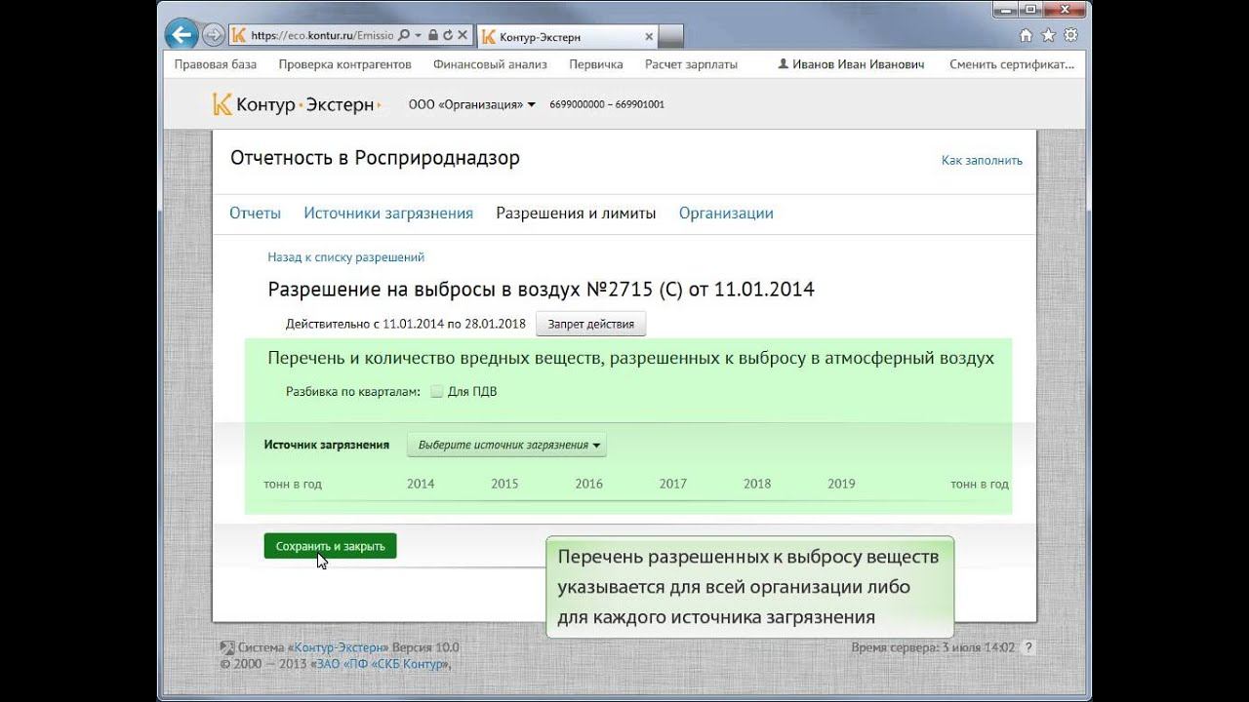Open the ООО «Организация» dropdown

pyautogui.click(x=472, y=104)
